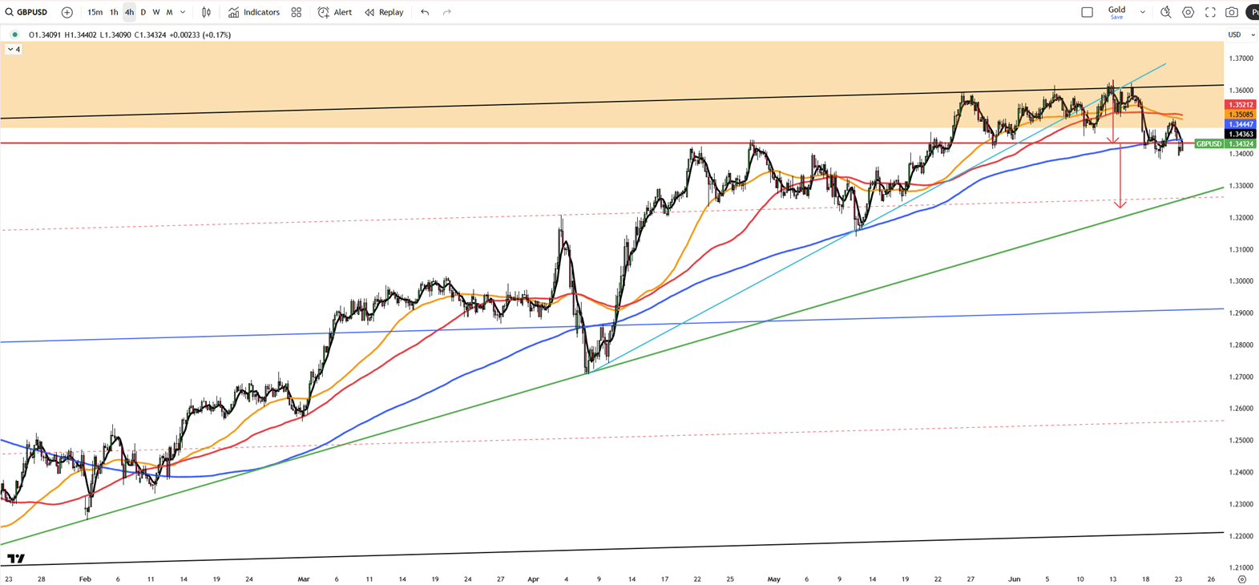Open the indicator templates grid icon

point(297,12)
